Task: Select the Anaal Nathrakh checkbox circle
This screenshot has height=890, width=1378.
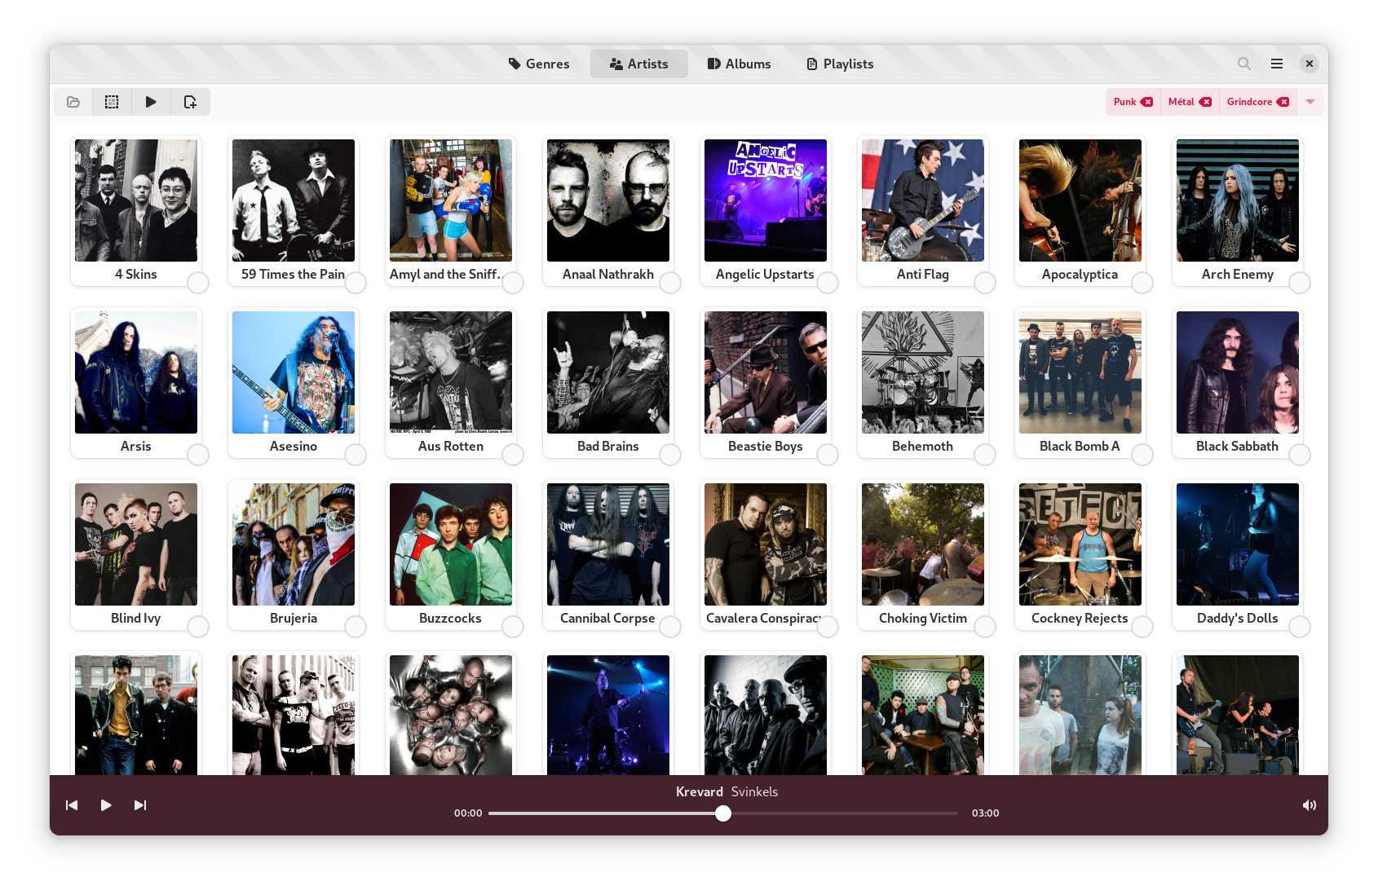Action: click(x=670, y=283)
